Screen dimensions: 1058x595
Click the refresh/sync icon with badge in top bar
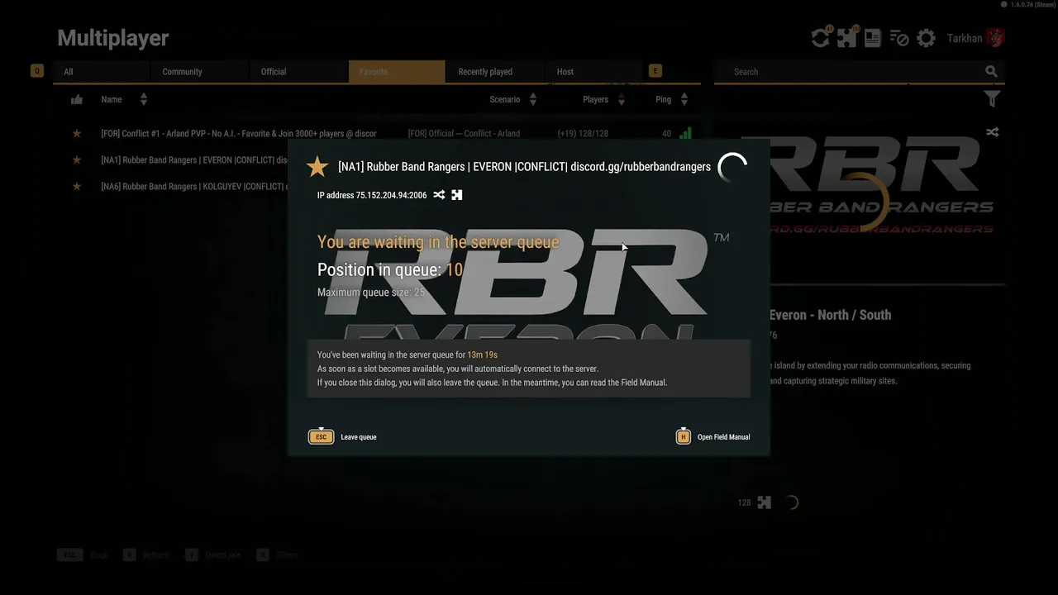tap(820, 38)
